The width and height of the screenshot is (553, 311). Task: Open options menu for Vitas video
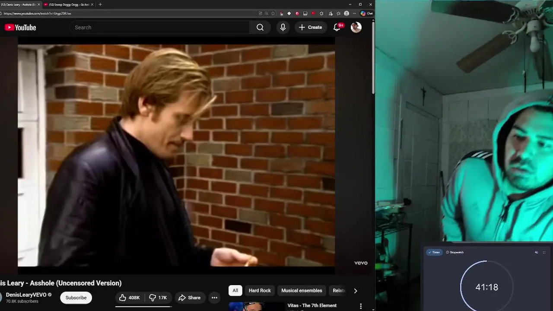[x=361, y=306]
